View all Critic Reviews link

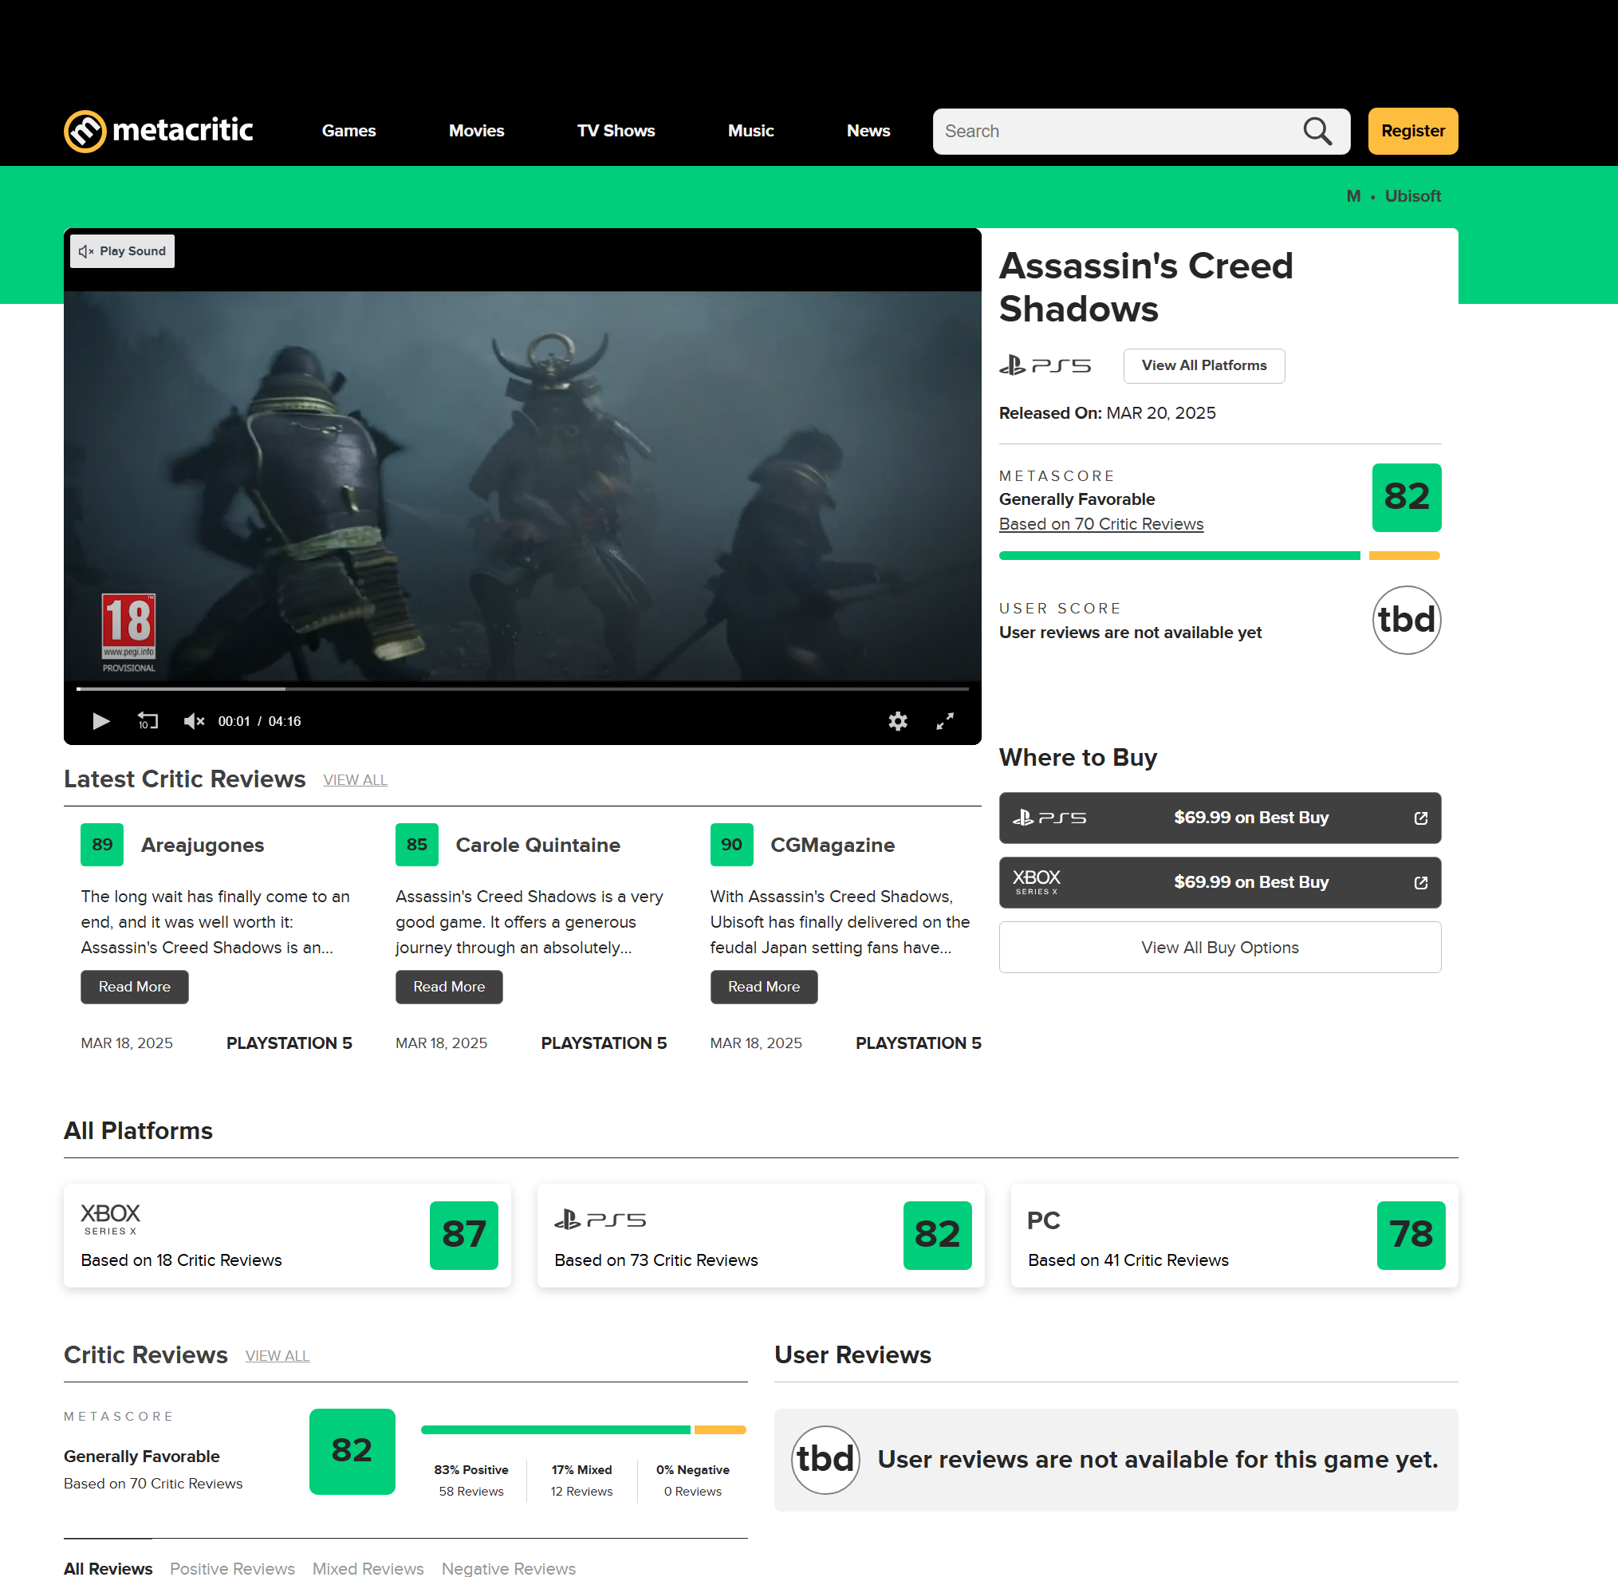click(x=278, y=1356)
